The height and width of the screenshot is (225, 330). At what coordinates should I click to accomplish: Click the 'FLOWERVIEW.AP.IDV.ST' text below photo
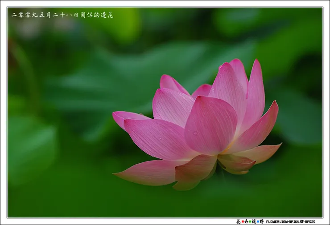(x=285, y=221)
